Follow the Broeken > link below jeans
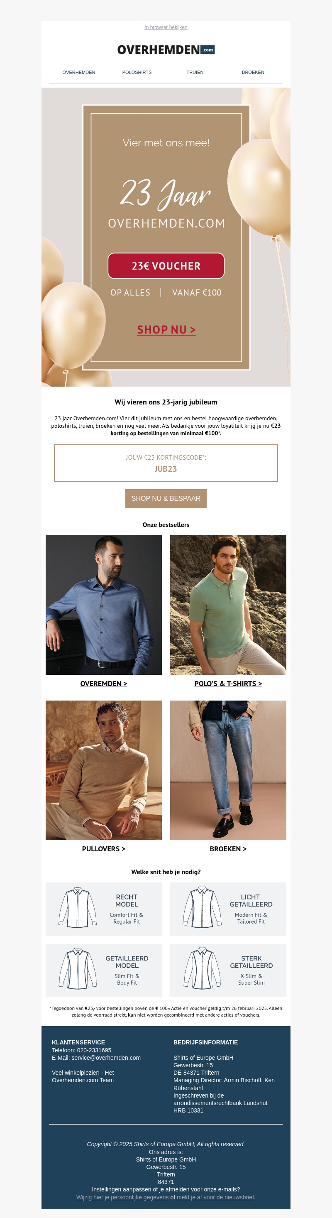Image resolution: width=332 pixels, height=1218 pixels. pos(228,849)
